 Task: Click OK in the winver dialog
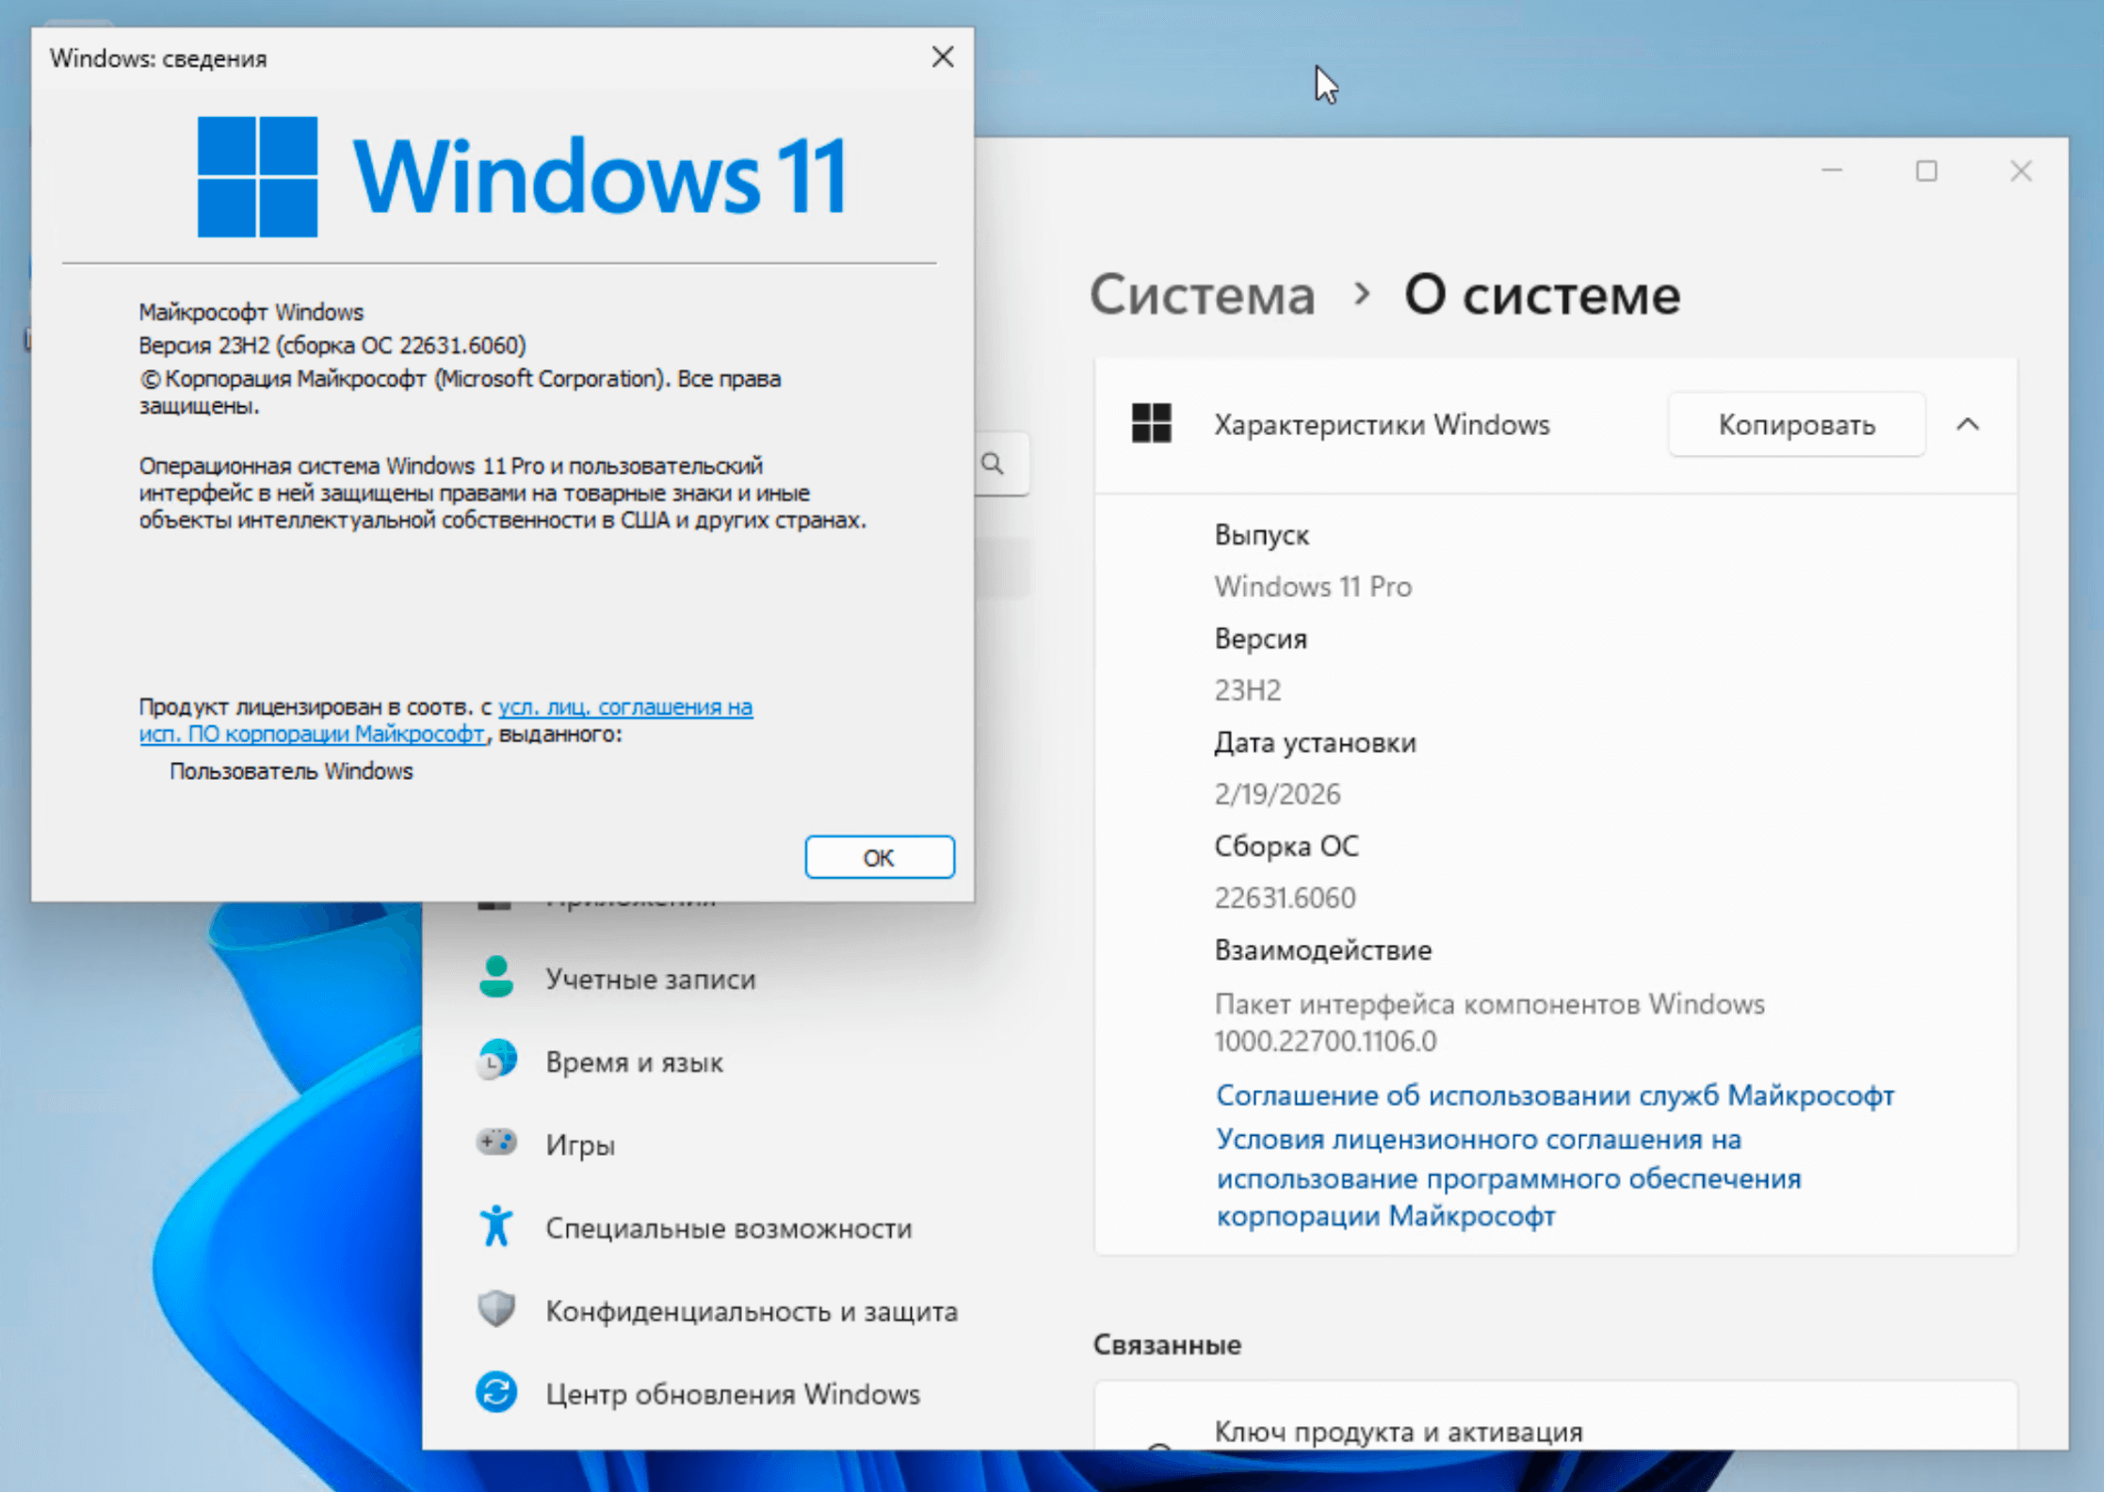(x=879, y=857)
